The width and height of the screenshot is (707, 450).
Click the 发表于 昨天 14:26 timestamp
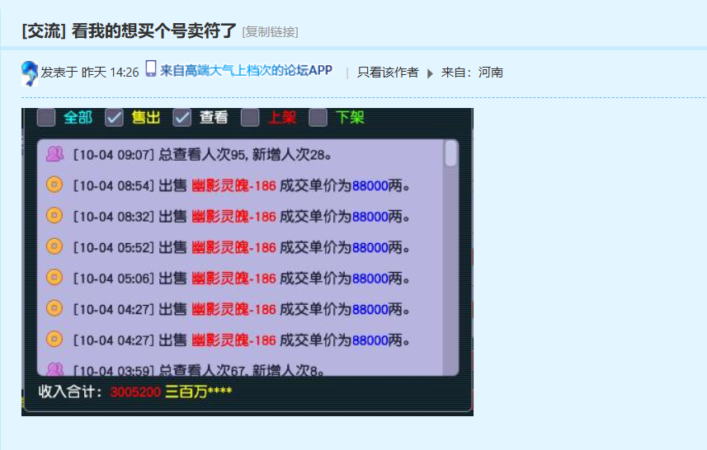coord(90,73)
